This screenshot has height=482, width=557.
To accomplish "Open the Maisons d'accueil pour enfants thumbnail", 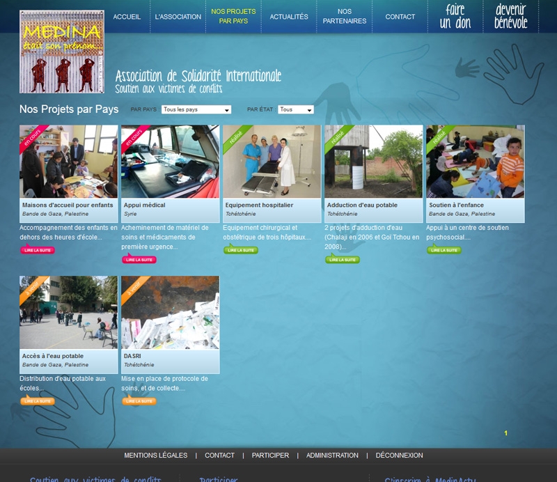I will 68,162.
